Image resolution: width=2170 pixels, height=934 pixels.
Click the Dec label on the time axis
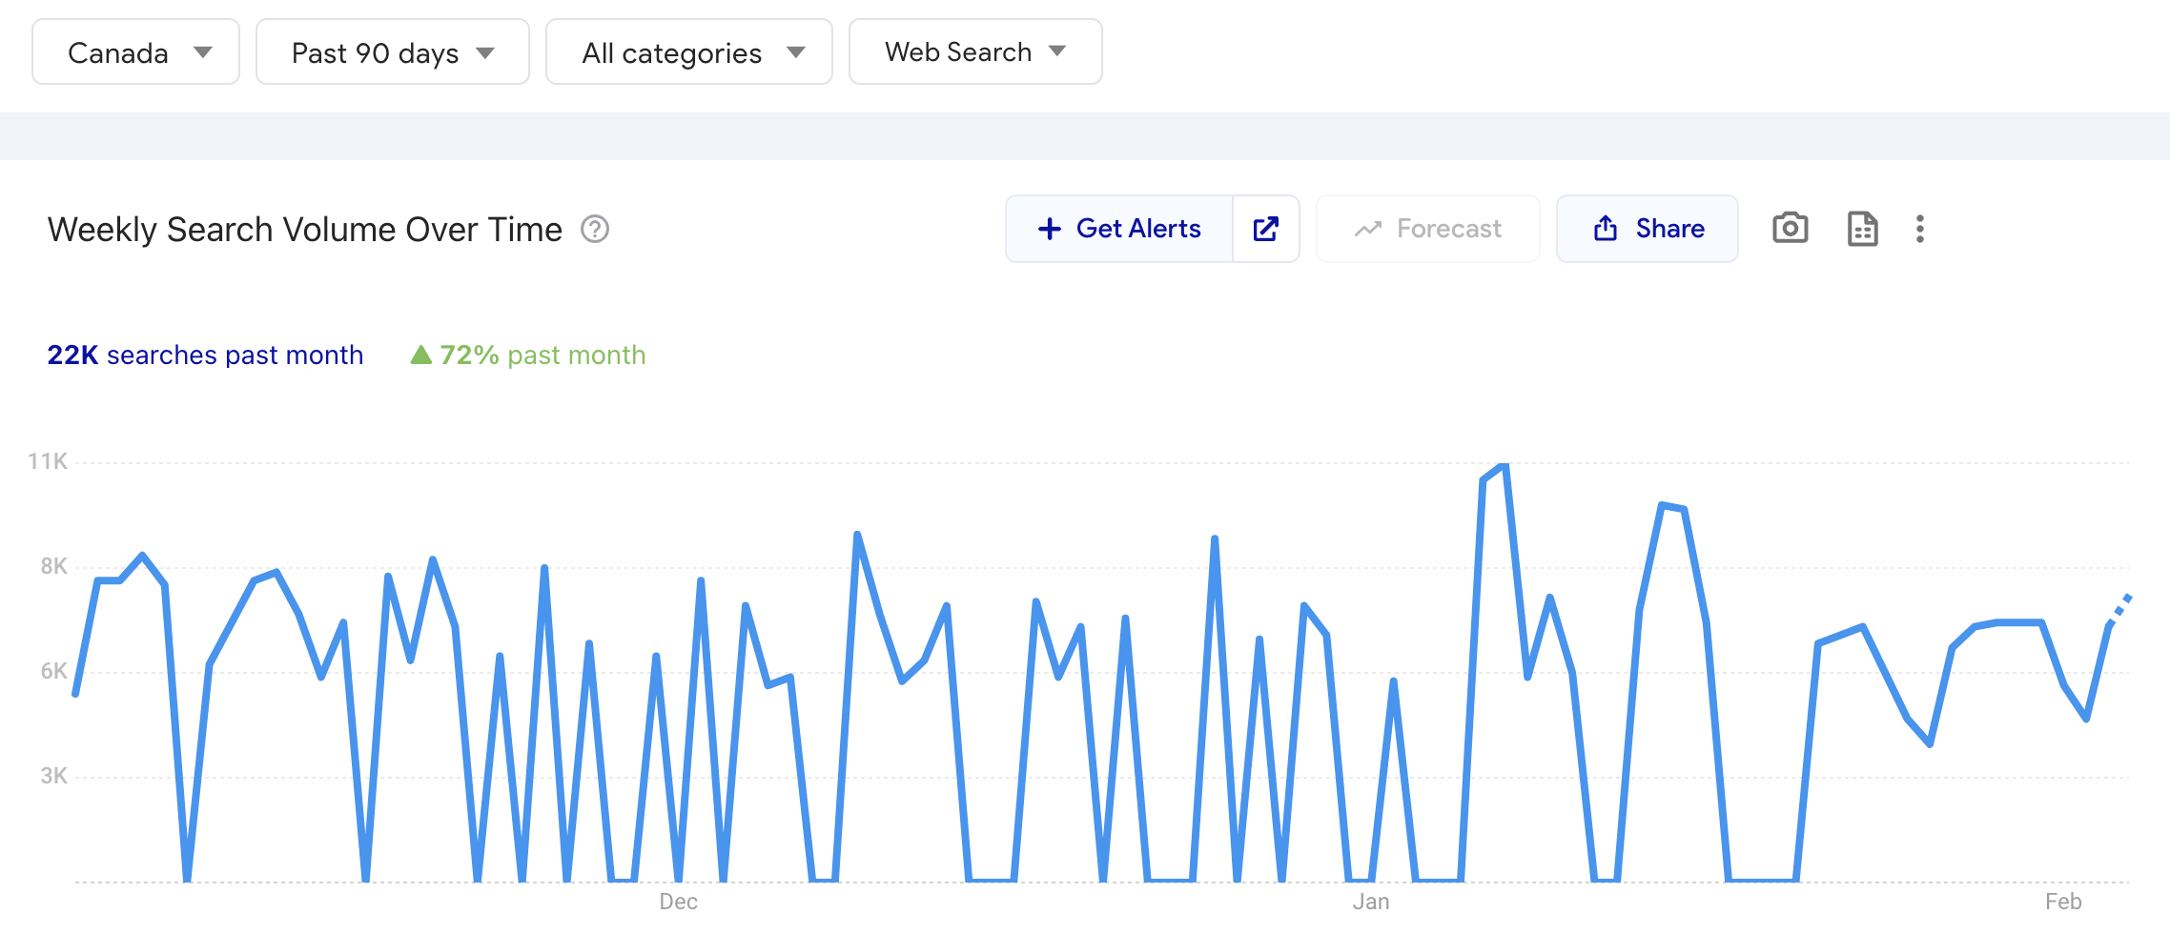pyautogui.click(x=678, y=902)
